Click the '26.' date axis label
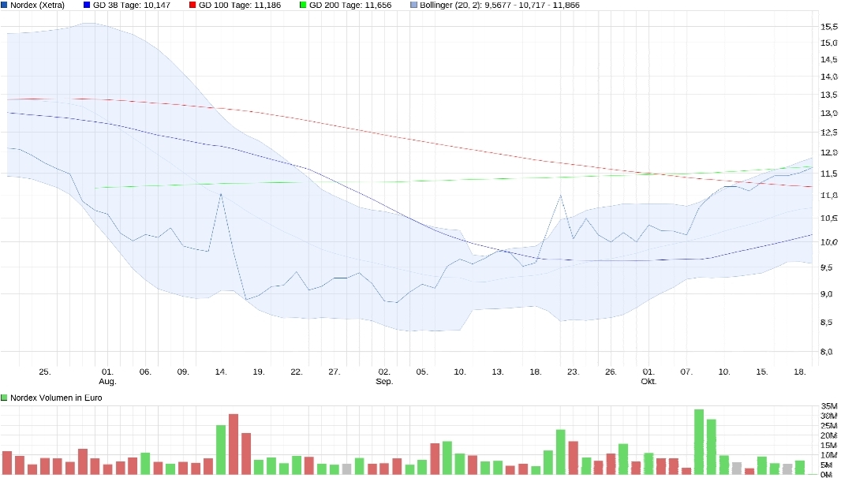This screenshot has height=478, width=852. pyautogui.click(x=611, y=372)
